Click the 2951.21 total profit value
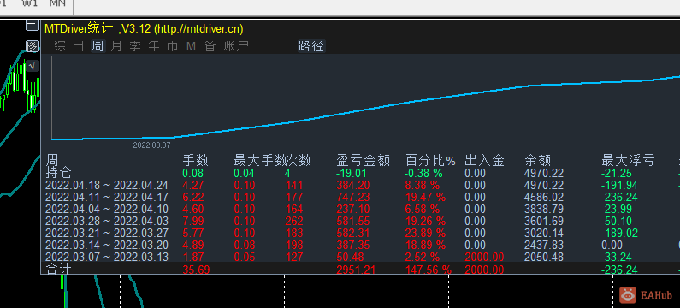This screenshot has height=308, width=680. [356, 269]
